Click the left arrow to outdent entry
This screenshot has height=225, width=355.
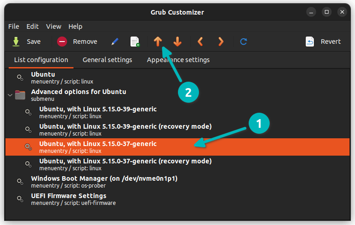[x=200, y=42]
